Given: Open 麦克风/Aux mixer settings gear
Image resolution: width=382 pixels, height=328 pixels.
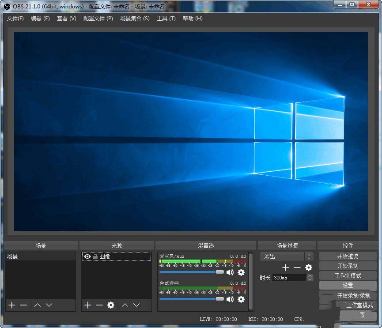Looking at the screenshot, I should click(x=241, y=272).
